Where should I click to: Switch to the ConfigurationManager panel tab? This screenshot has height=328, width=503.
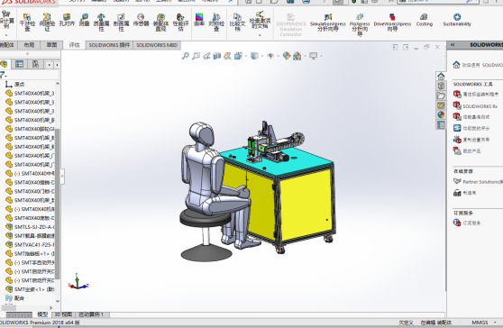click(35, 64)
